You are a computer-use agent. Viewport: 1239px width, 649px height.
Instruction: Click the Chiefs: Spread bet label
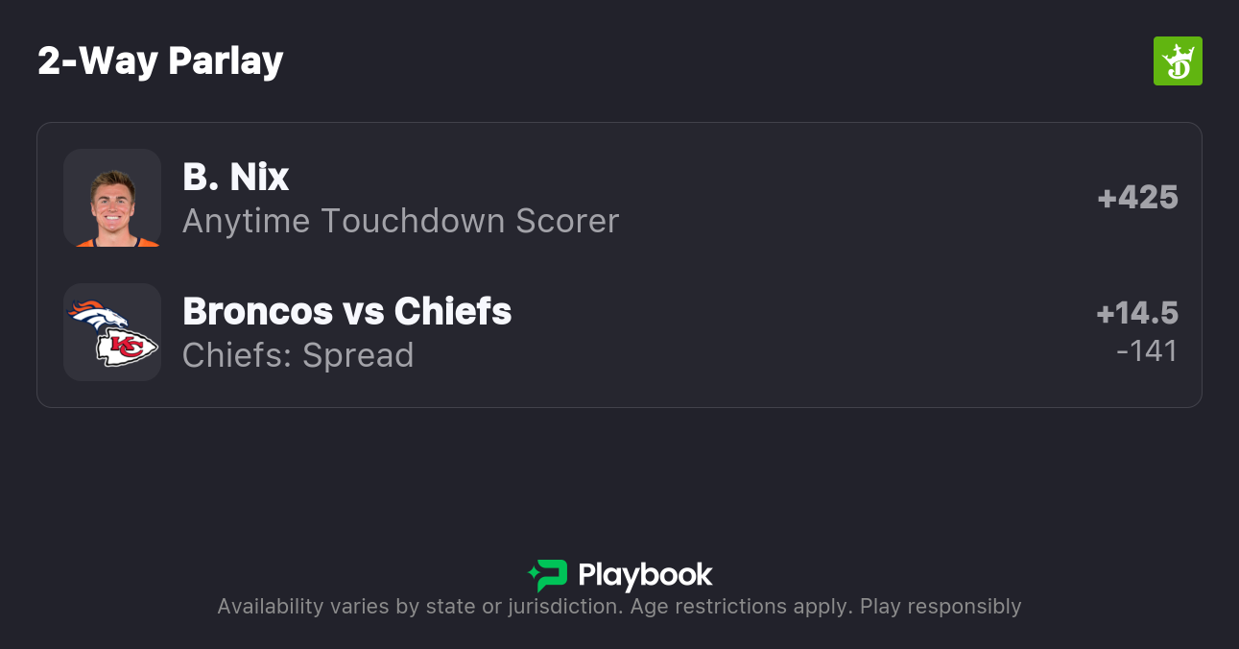click(298, 355)
